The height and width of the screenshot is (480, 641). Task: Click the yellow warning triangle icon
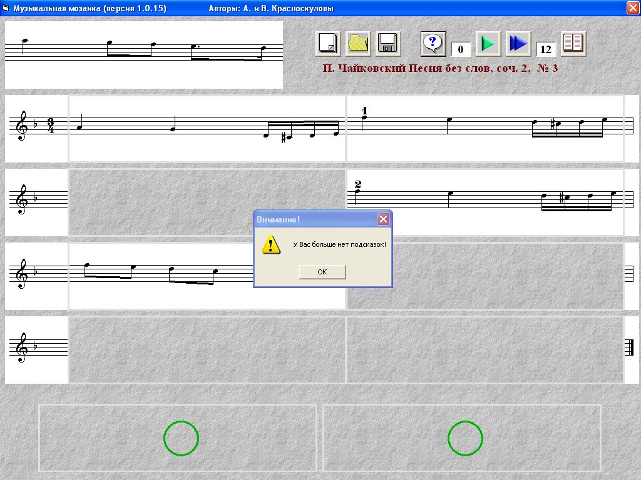click(270, 245)
